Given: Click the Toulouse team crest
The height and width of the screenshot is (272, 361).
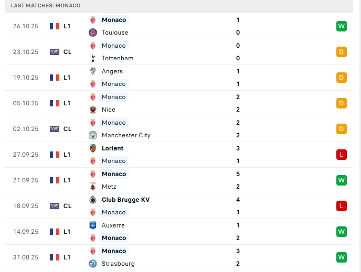Looking at the screenshot, I should coord(93,32).
